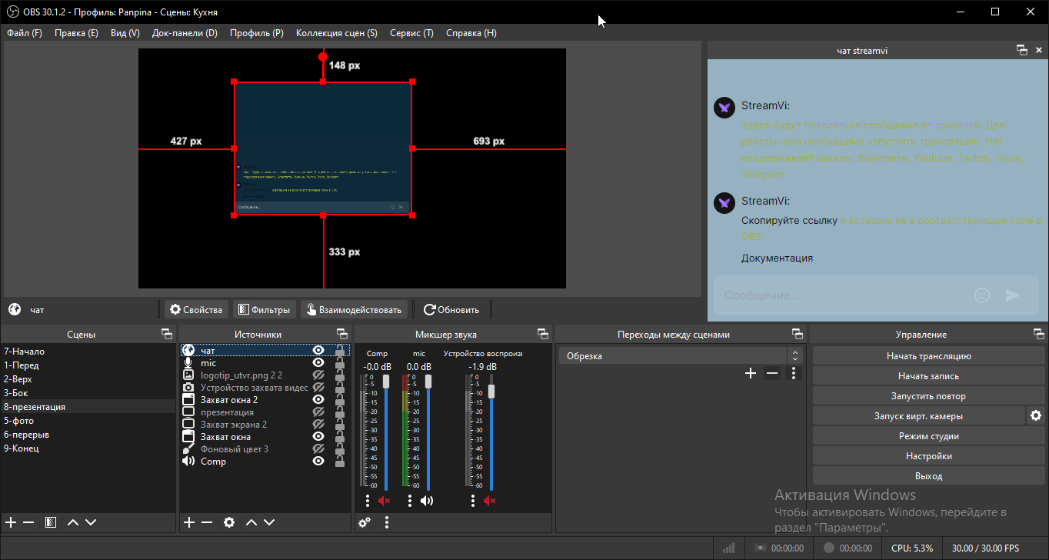Open mic channel three-dot menu
This screenshot has height=560, width=1049.
tap(410, 501)
